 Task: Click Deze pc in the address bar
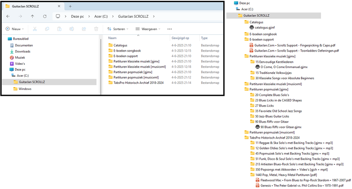coord(77,17)
